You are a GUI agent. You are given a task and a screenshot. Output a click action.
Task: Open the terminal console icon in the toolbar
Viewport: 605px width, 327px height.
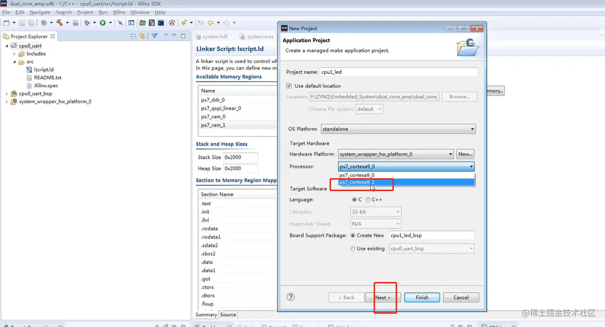pos(131,23)
